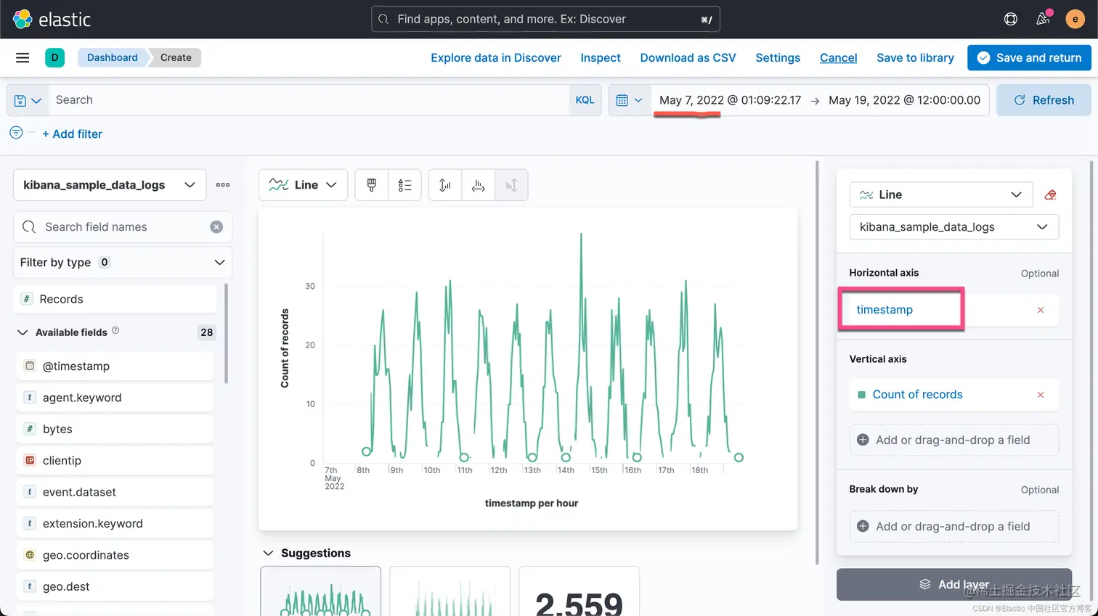Click the user avatar e
The width and height of the screenshot is (1098, 616).
pos(1075,19)
